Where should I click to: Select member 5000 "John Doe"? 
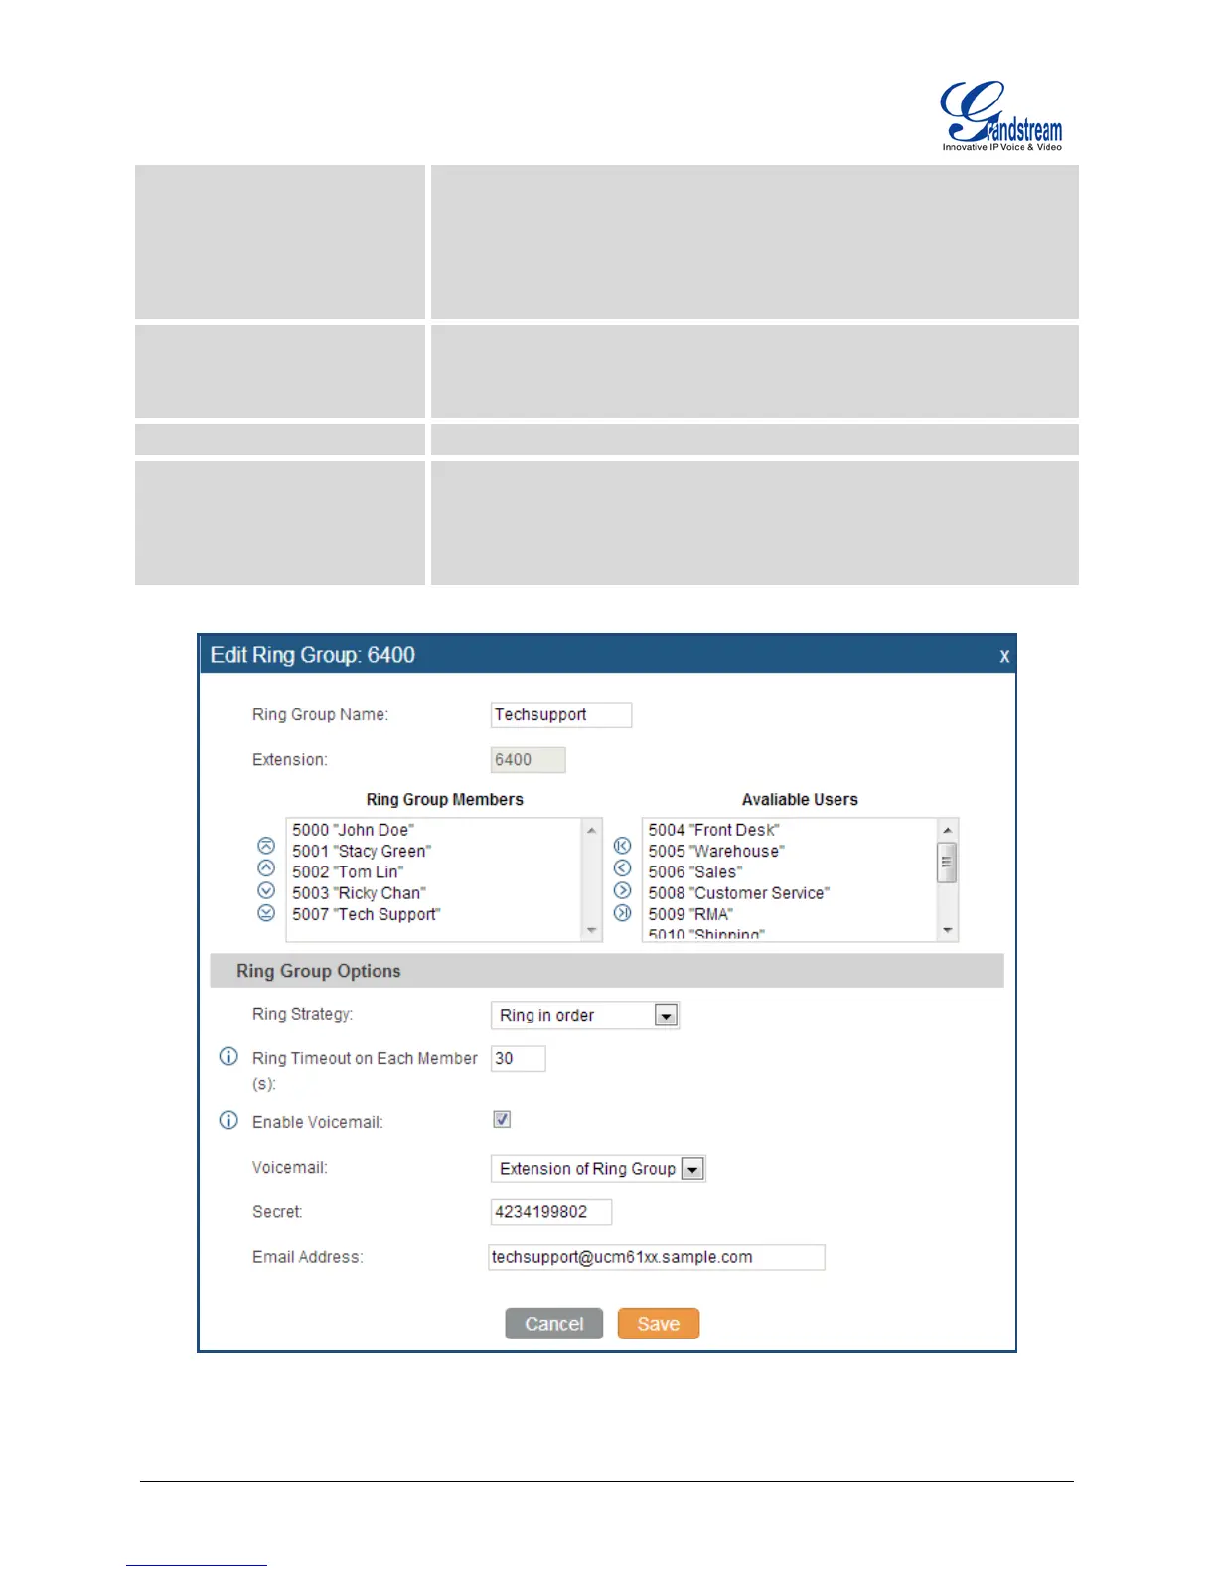(x=354, y=830)
